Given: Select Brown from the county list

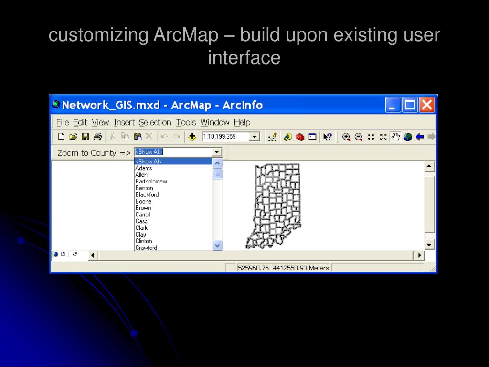Looking at the screenshot, I should pos(173,208).
